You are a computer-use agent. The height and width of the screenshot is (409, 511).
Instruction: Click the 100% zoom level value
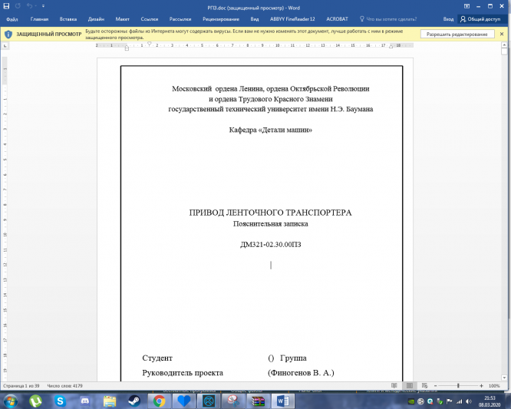click(494, 386)
